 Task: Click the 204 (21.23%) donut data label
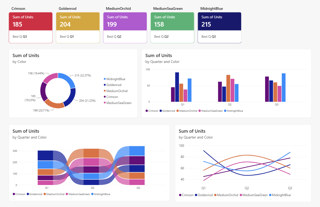(87, 101)
